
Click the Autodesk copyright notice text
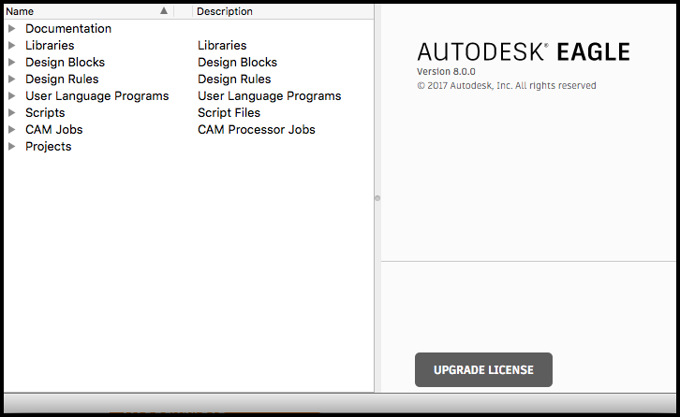[x=507, y=86]
